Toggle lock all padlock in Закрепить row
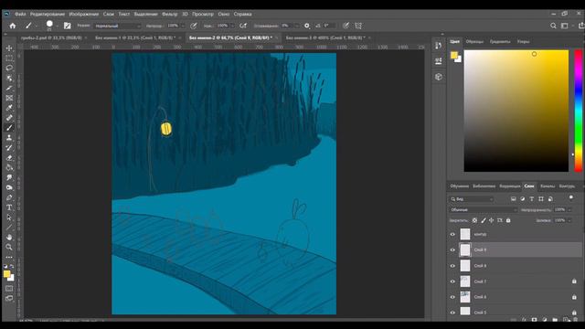 pos(508,220)
